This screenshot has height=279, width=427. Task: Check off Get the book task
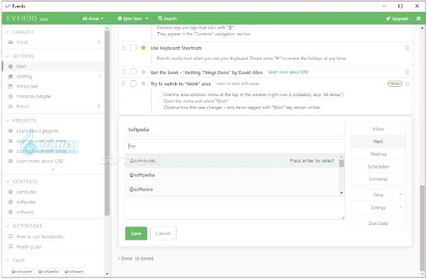point(133,72)
